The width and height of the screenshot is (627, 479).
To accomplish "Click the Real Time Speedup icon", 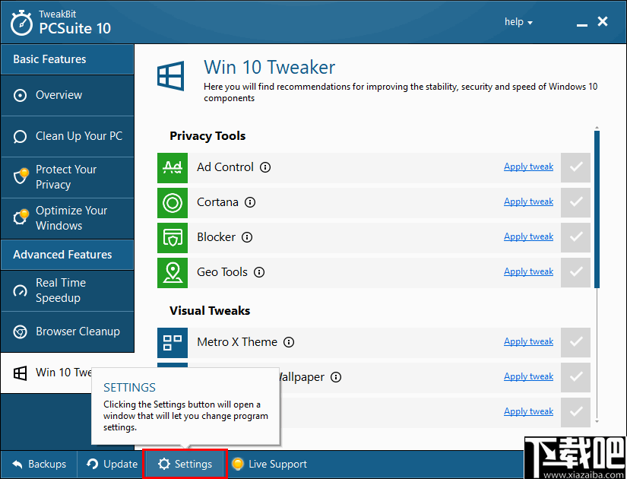I will (21, 290).
